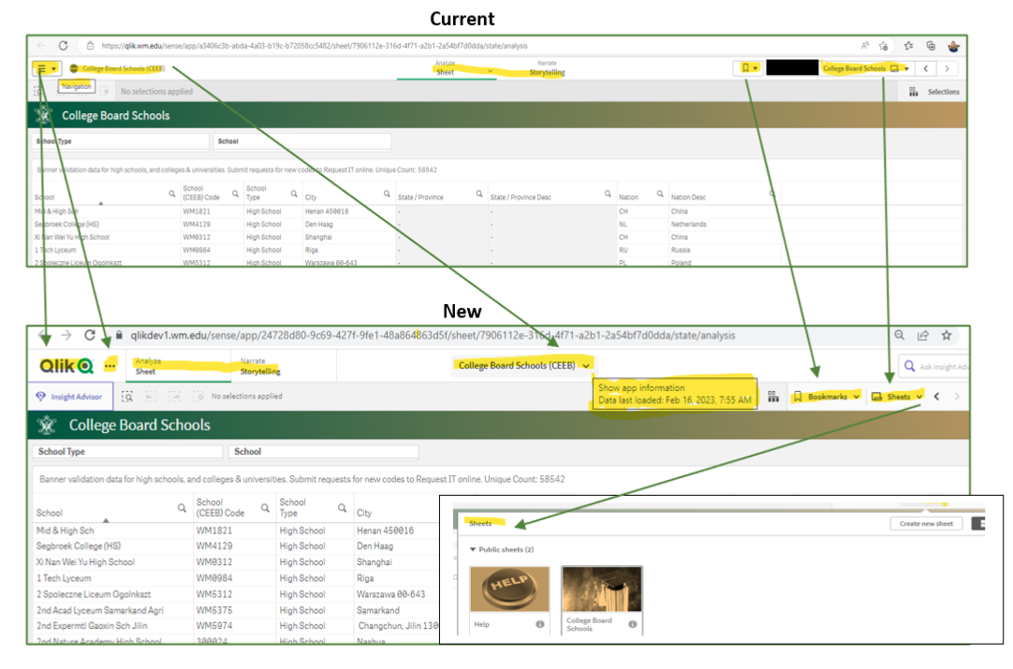
Task: Open the selections tool icon in Current view
Action: click(x=914, y=92)
